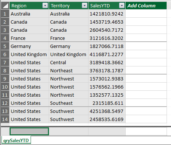The width and height of the screenshot is (171, 145).
Task: Click SalesYTD value 1827066.7118
Action: 107,46
